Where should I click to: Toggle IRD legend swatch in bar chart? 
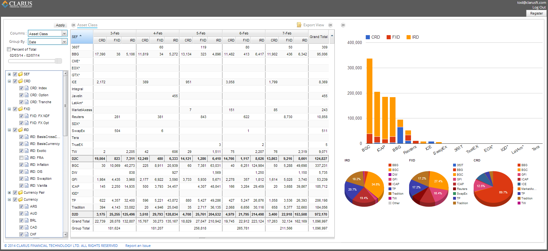(408, 37)
